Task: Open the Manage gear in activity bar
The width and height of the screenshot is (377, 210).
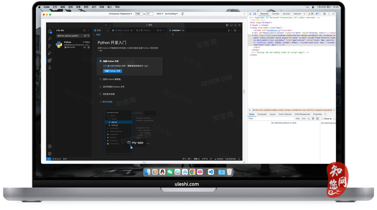Action: click(x=50, y=154)
